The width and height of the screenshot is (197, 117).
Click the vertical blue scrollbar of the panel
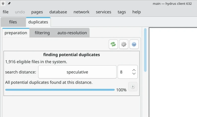point(145,50)
